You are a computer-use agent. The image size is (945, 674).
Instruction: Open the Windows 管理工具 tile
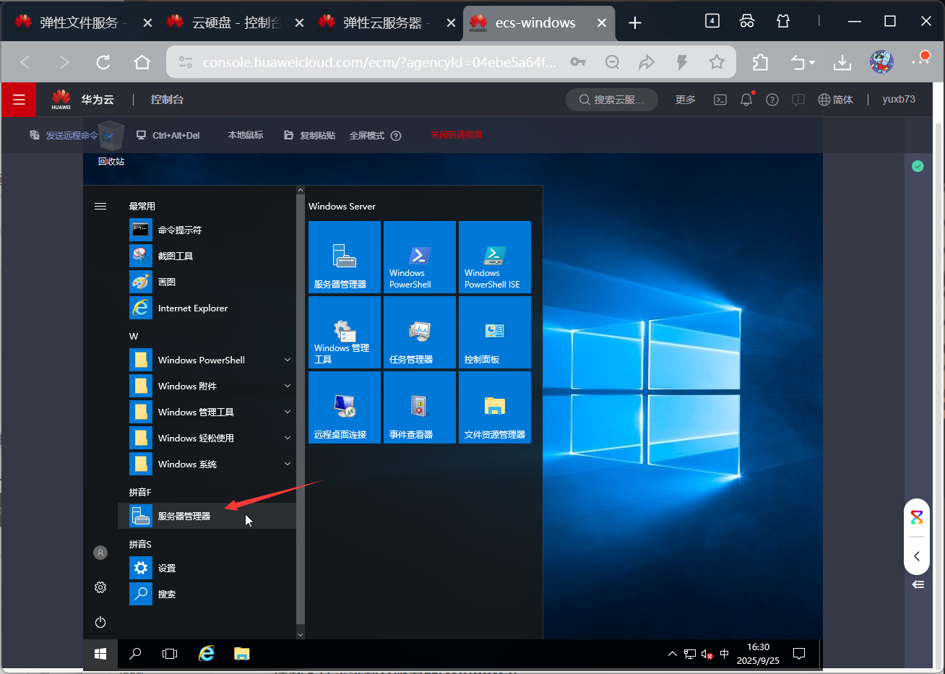pos(345,332)
